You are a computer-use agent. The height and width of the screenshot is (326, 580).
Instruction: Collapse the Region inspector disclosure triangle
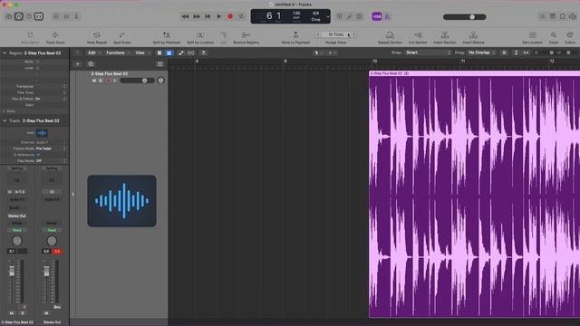5,53
